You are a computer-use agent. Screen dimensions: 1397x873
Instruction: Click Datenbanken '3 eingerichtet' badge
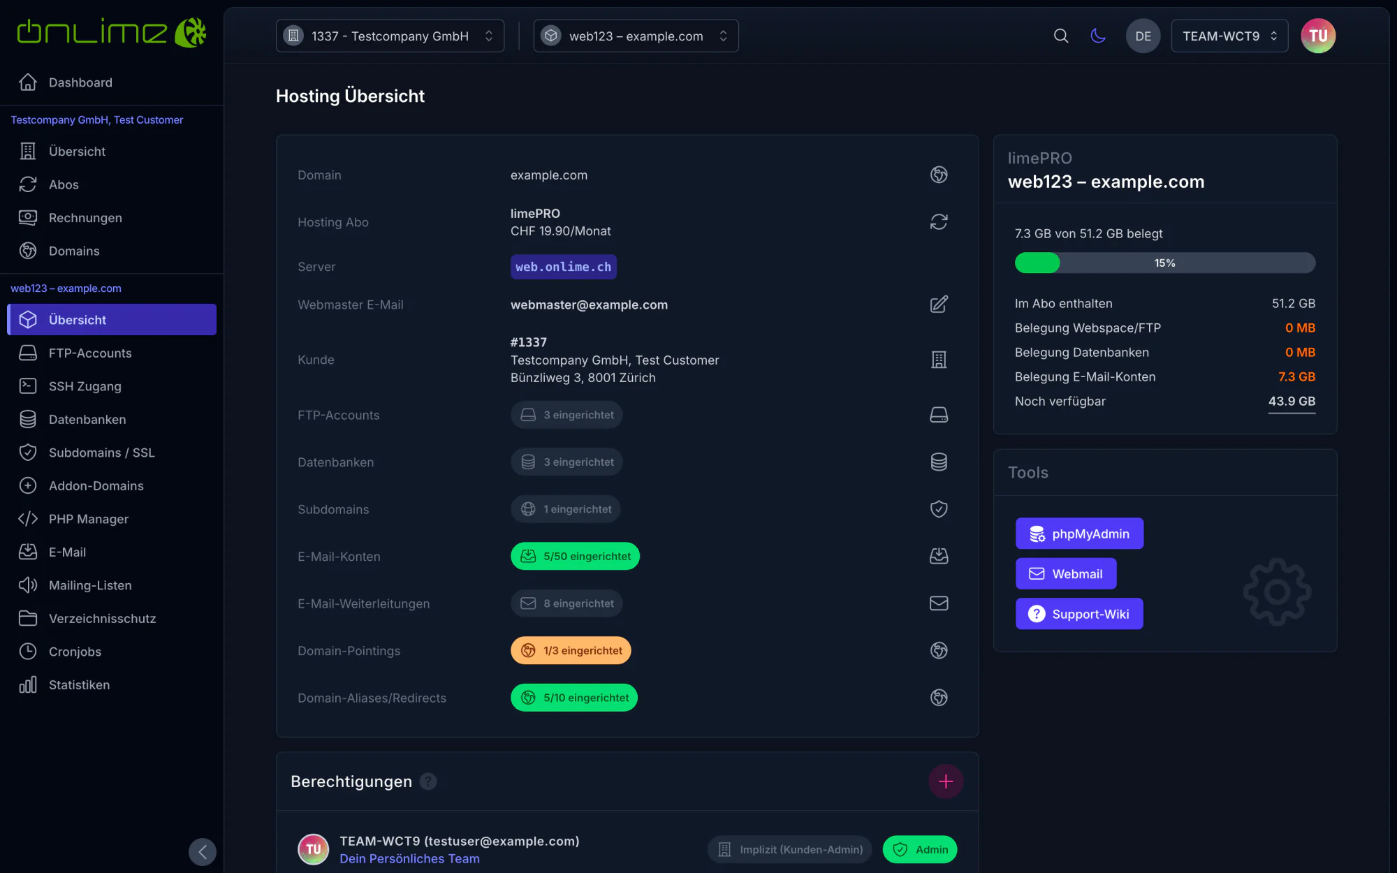(x=566, y=462)
